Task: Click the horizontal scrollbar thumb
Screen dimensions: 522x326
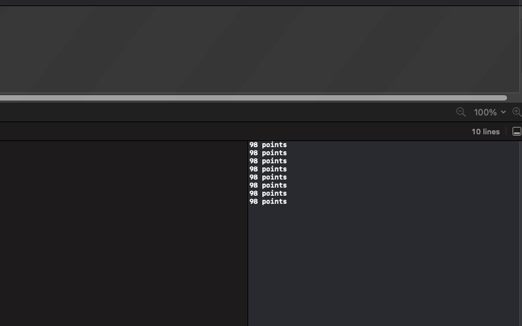Action: pos(254,98)
